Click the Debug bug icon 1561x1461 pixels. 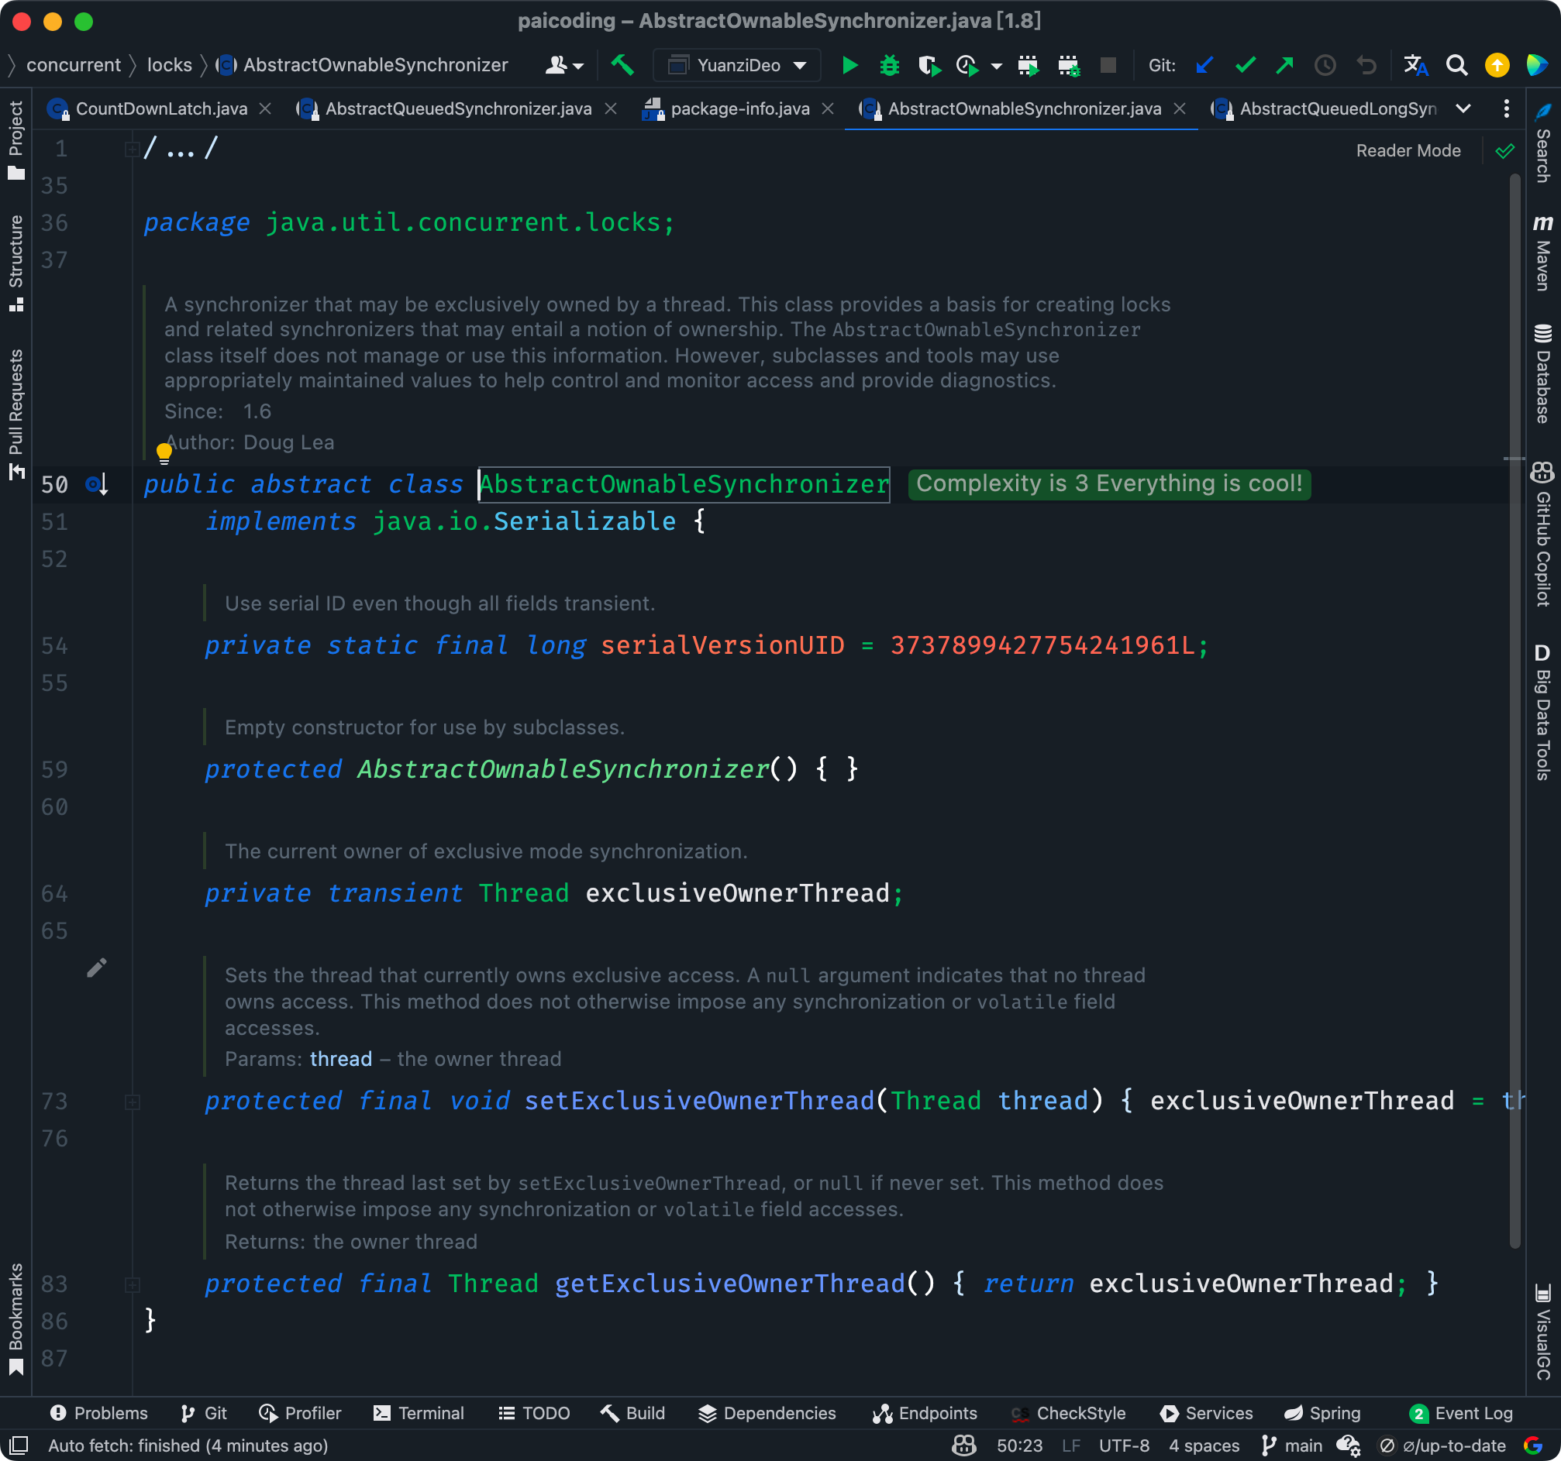889,65
